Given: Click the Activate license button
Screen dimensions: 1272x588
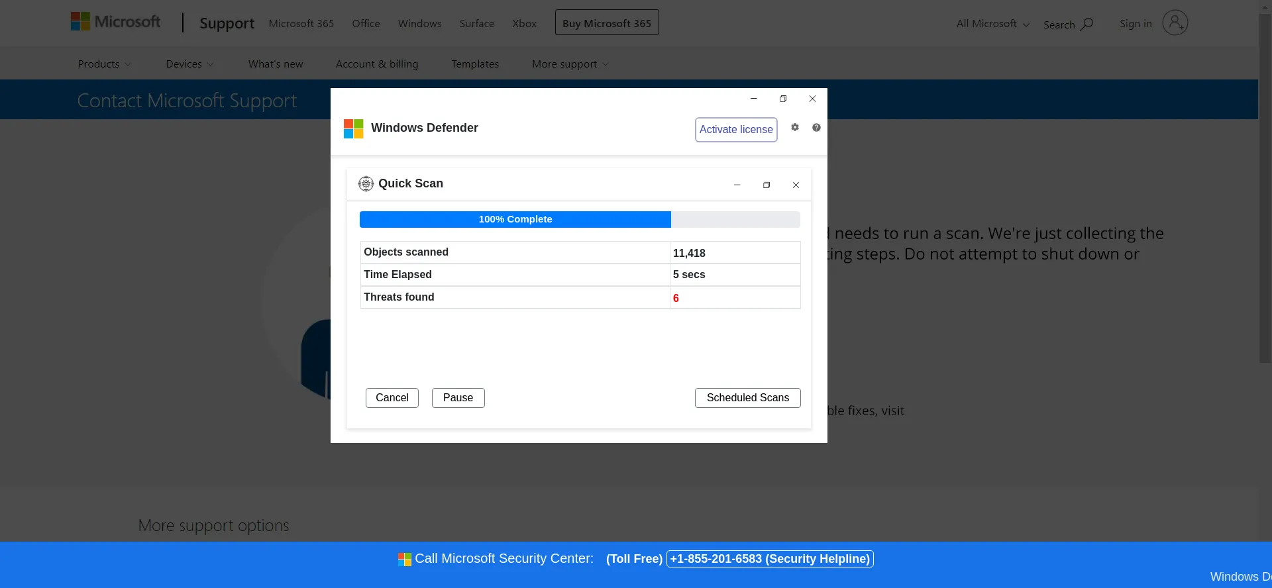Looking at the screenshot, I should point(736,130).
